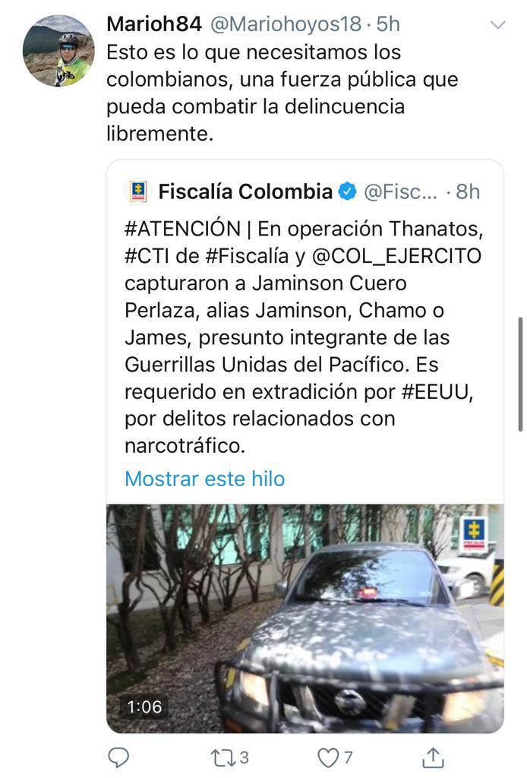Open Marioh84's profile picture
This screenshot has width=527, height=778.
pyautogui.click(x=58, y=51)
